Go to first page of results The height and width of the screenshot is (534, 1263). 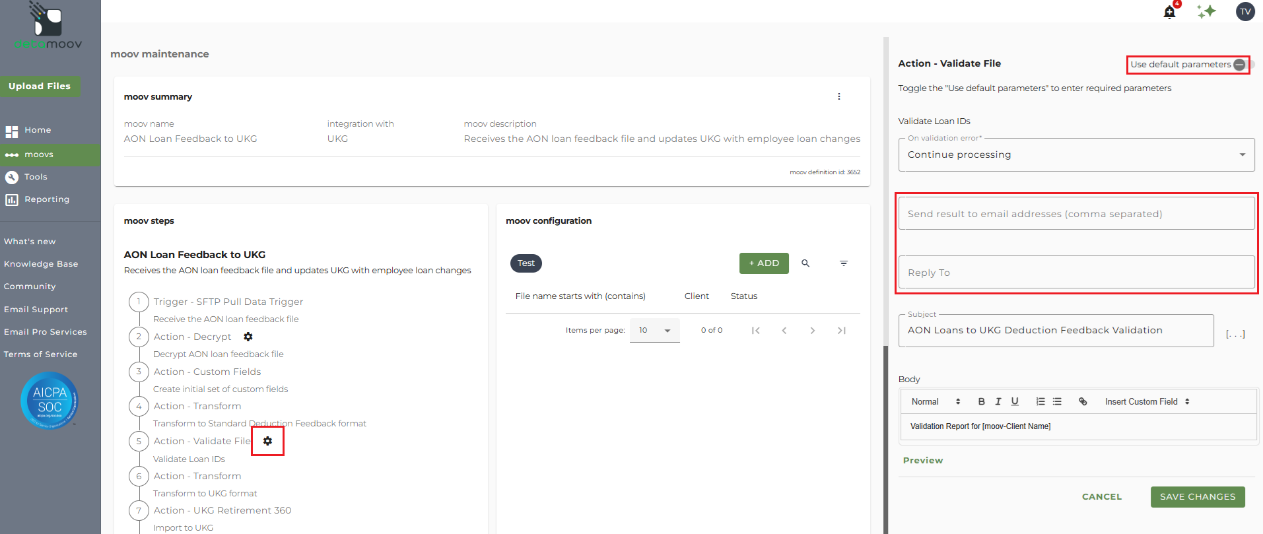[756, 331]
